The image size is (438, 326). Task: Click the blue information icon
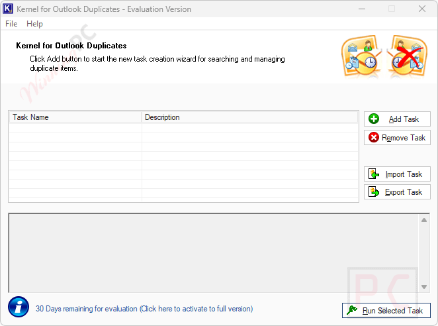(19, 307)
